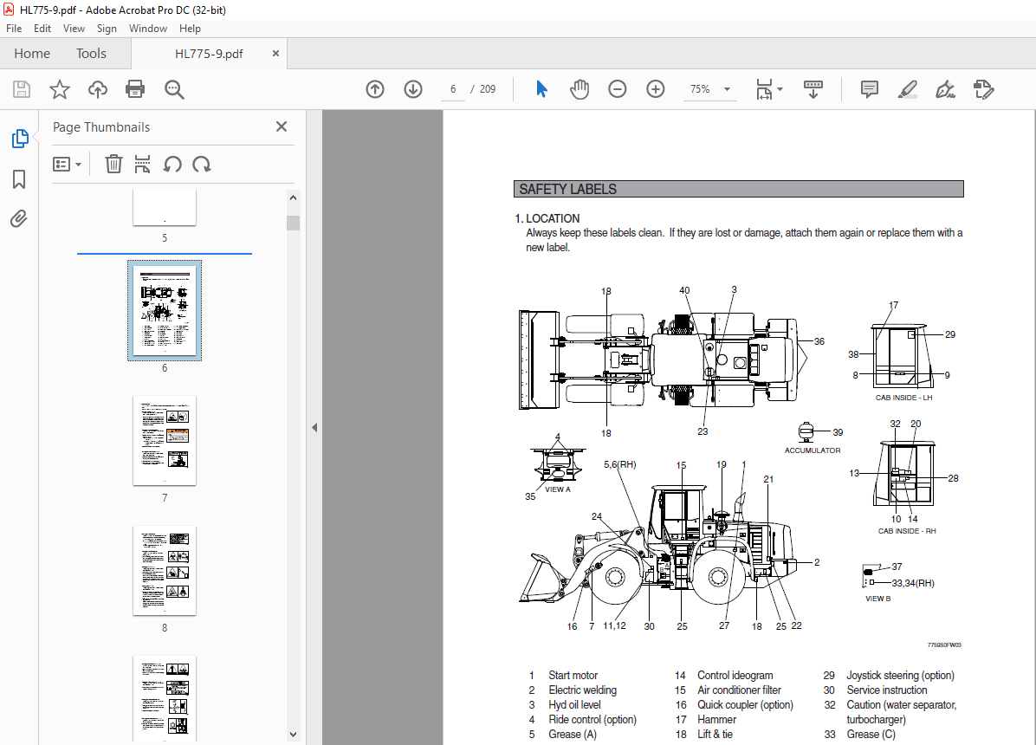Print the HL775-9 document

point(135,89)
